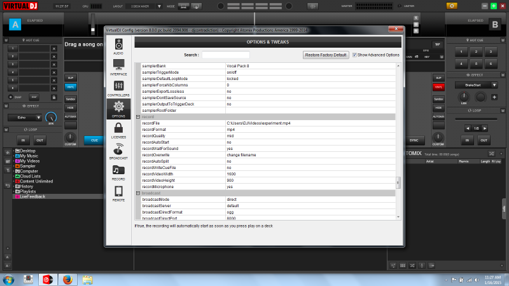Open the Audio settings section
This screenshot has width=509, height=286.
(x=118, y=46)
